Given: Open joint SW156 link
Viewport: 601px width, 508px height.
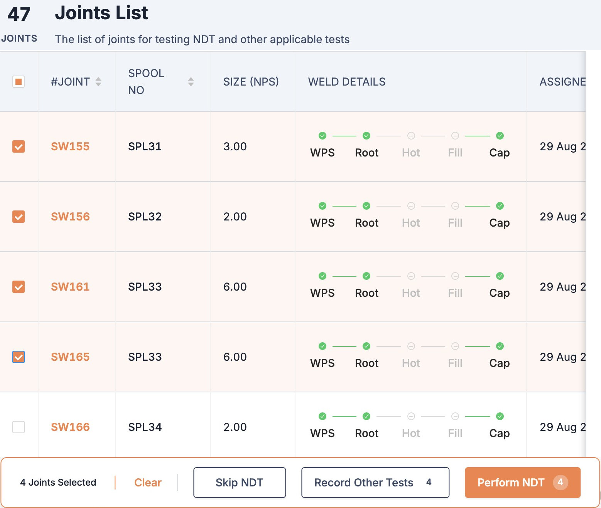Looking at the screenshot, I should click(70, 217).
